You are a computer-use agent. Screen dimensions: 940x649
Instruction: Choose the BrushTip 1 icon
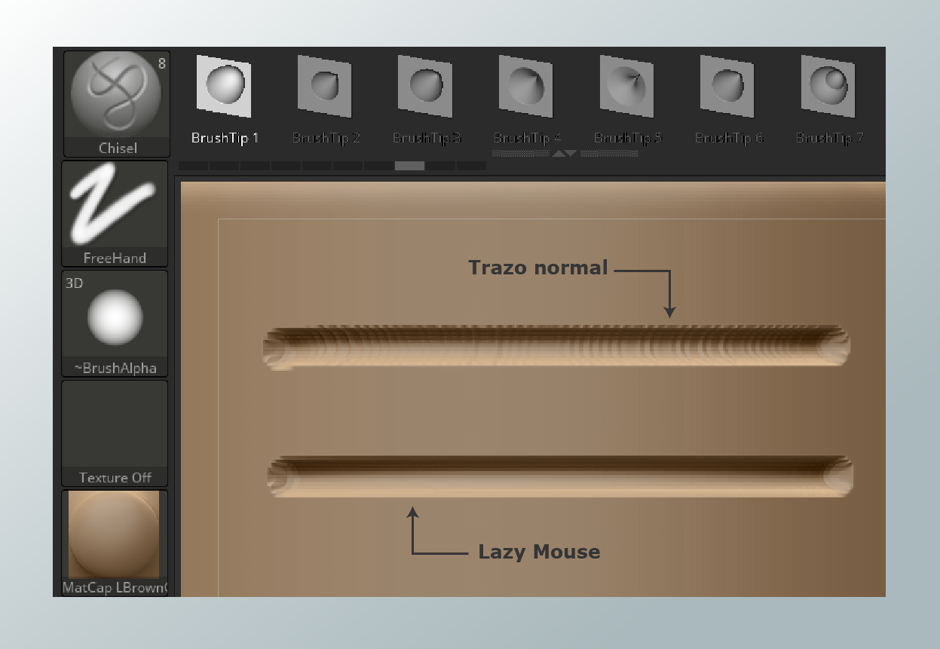[224, 86]
